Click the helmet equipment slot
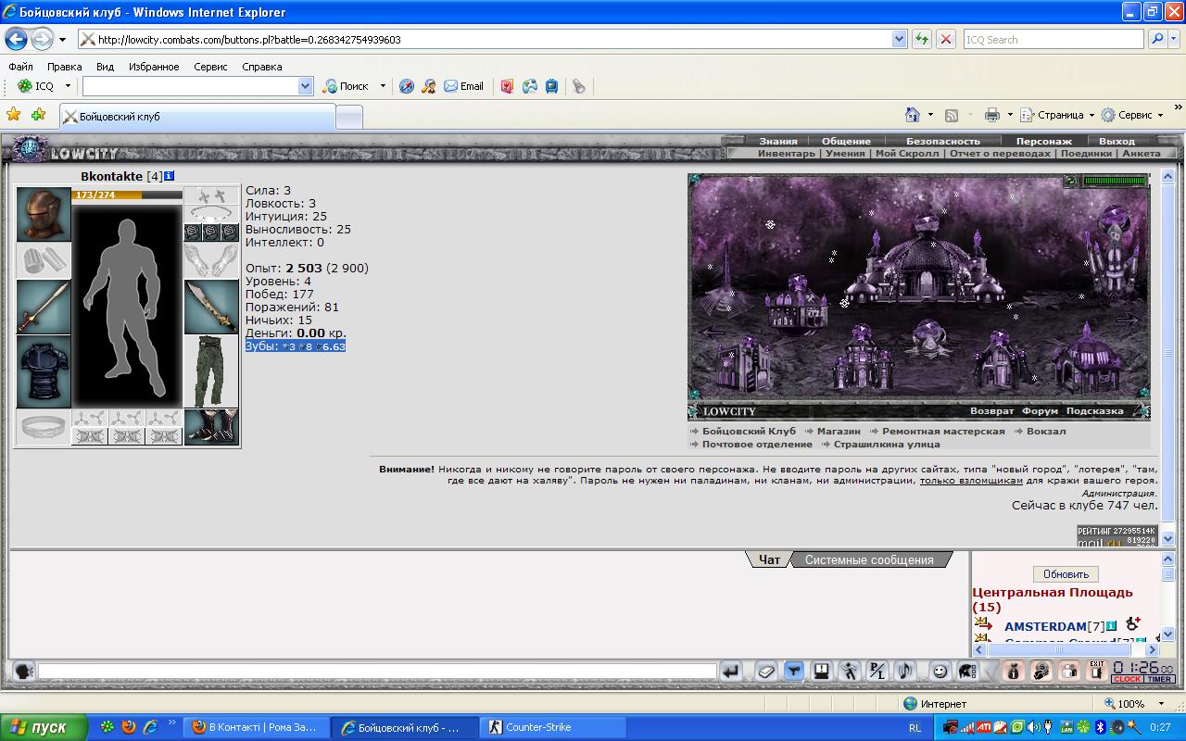The image size is (1186, 741). click(x=44, y=214)
